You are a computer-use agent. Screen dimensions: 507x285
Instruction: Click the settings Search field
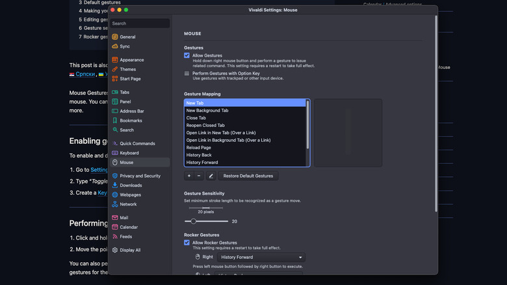tap(139, 23)
